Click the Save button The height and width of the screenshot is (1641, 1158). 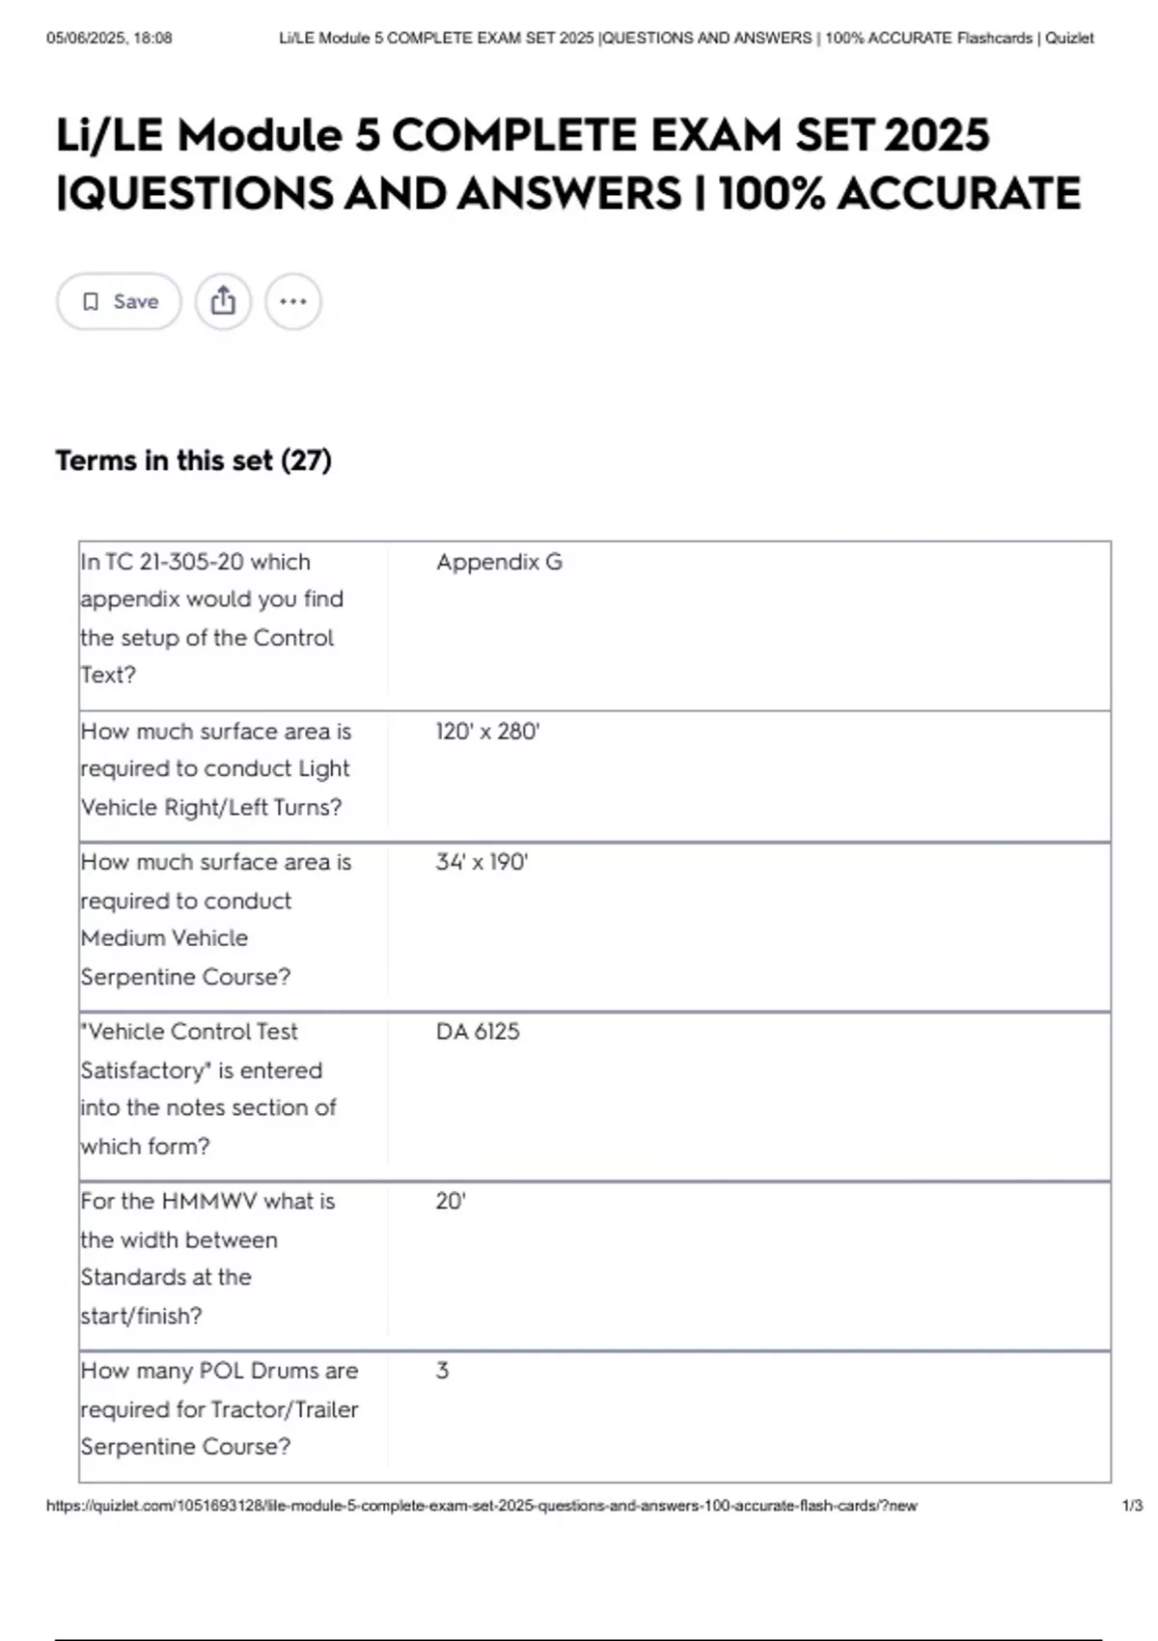click(x=119, y=301)
